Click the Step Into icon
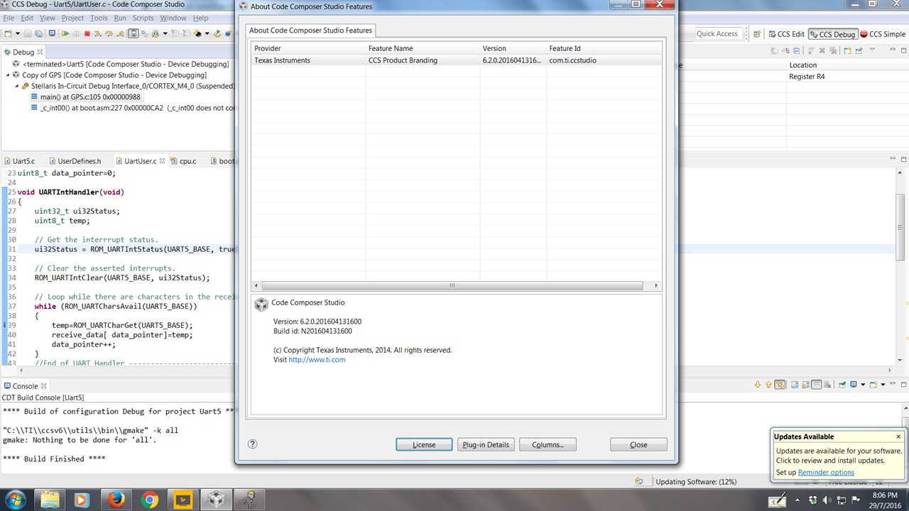The image size is (909, 511). click(x=98, y=33)
